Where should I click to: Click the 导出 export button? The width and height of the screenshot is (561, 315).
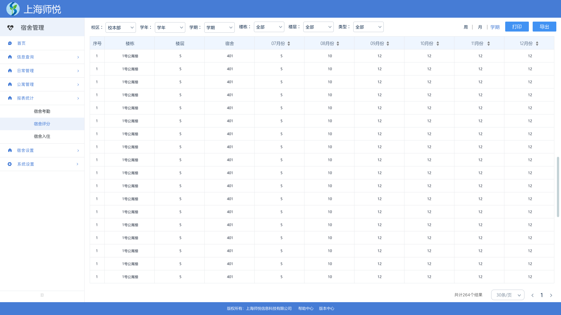point(544,27)
